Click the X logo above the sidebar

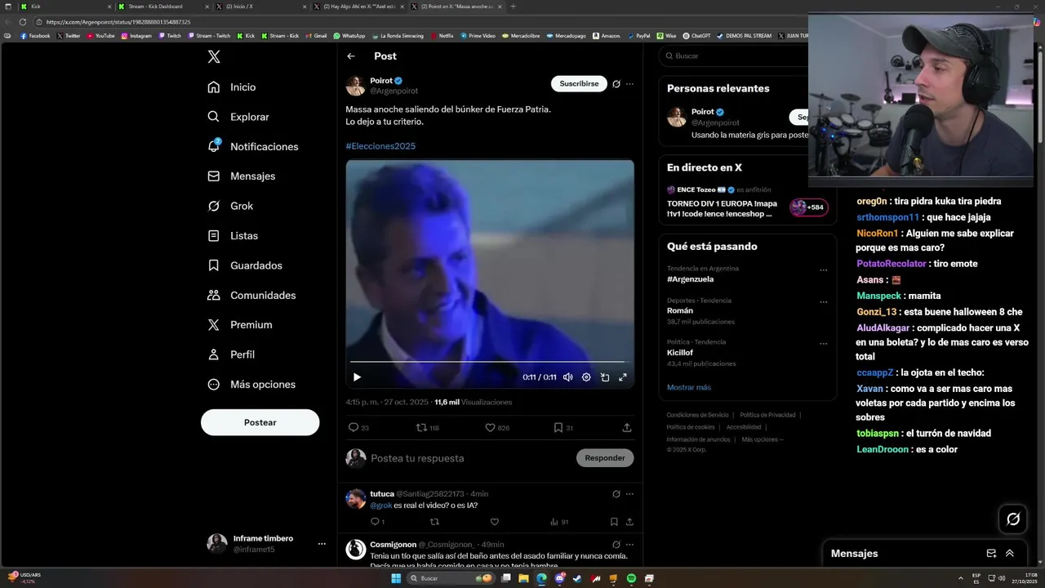point(214,56)
